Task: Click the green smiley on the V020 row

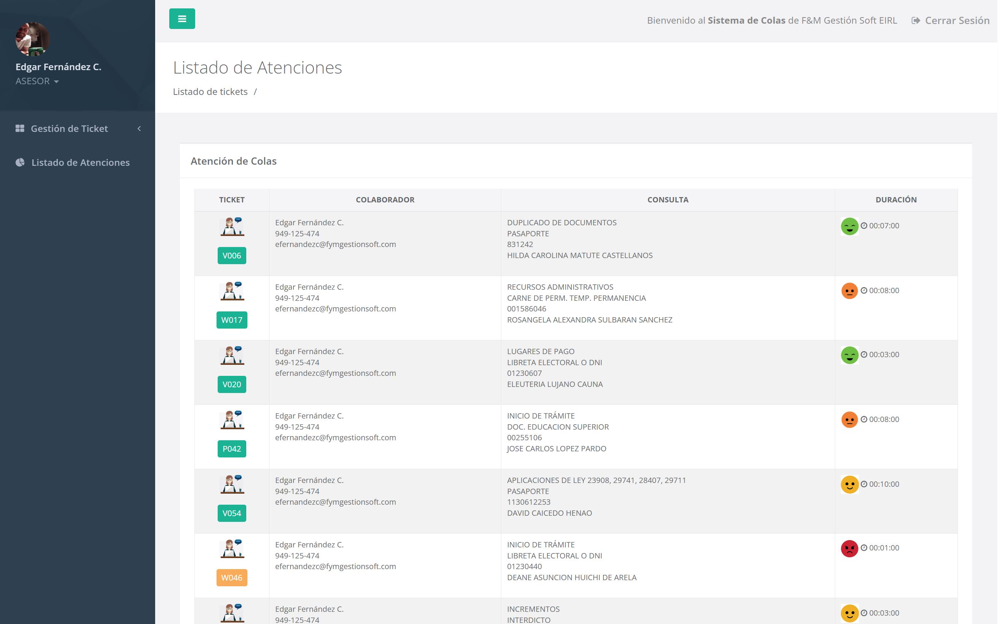Action: point(850,355)
